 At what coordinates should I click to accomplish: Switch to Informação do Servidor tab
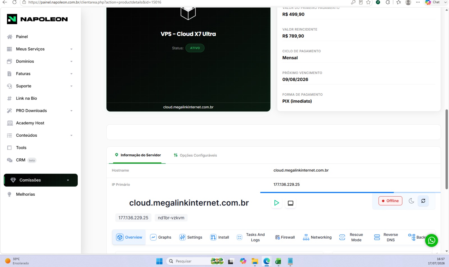(138, 155)
